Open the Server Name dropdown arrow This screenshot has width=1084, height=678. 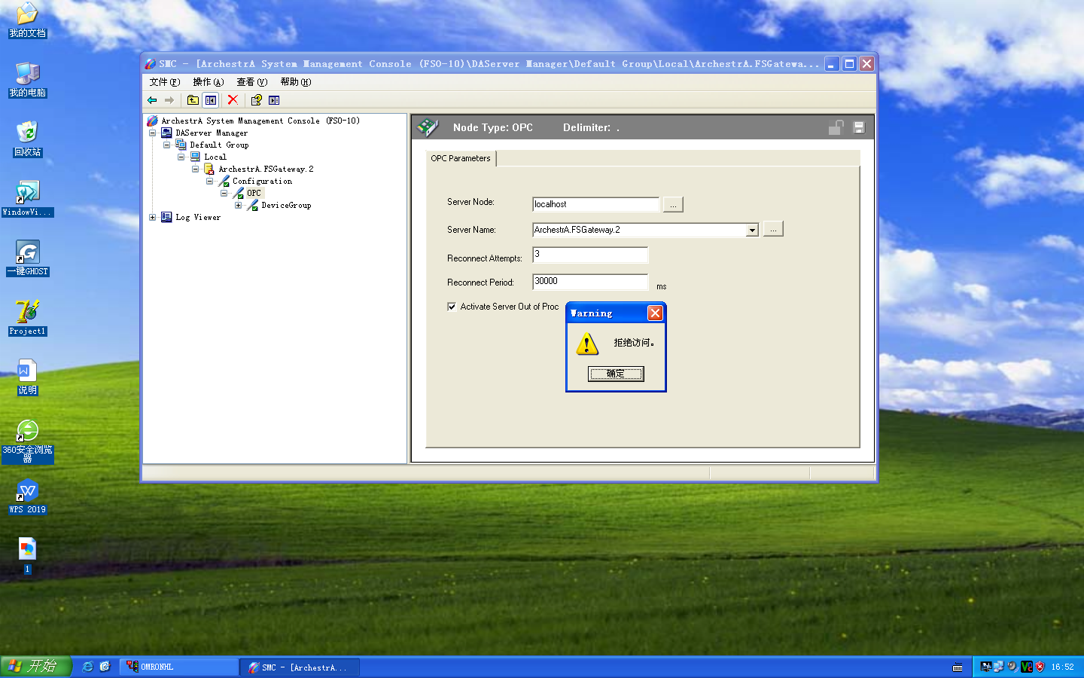pyautogui.click(x=752, y=231)
